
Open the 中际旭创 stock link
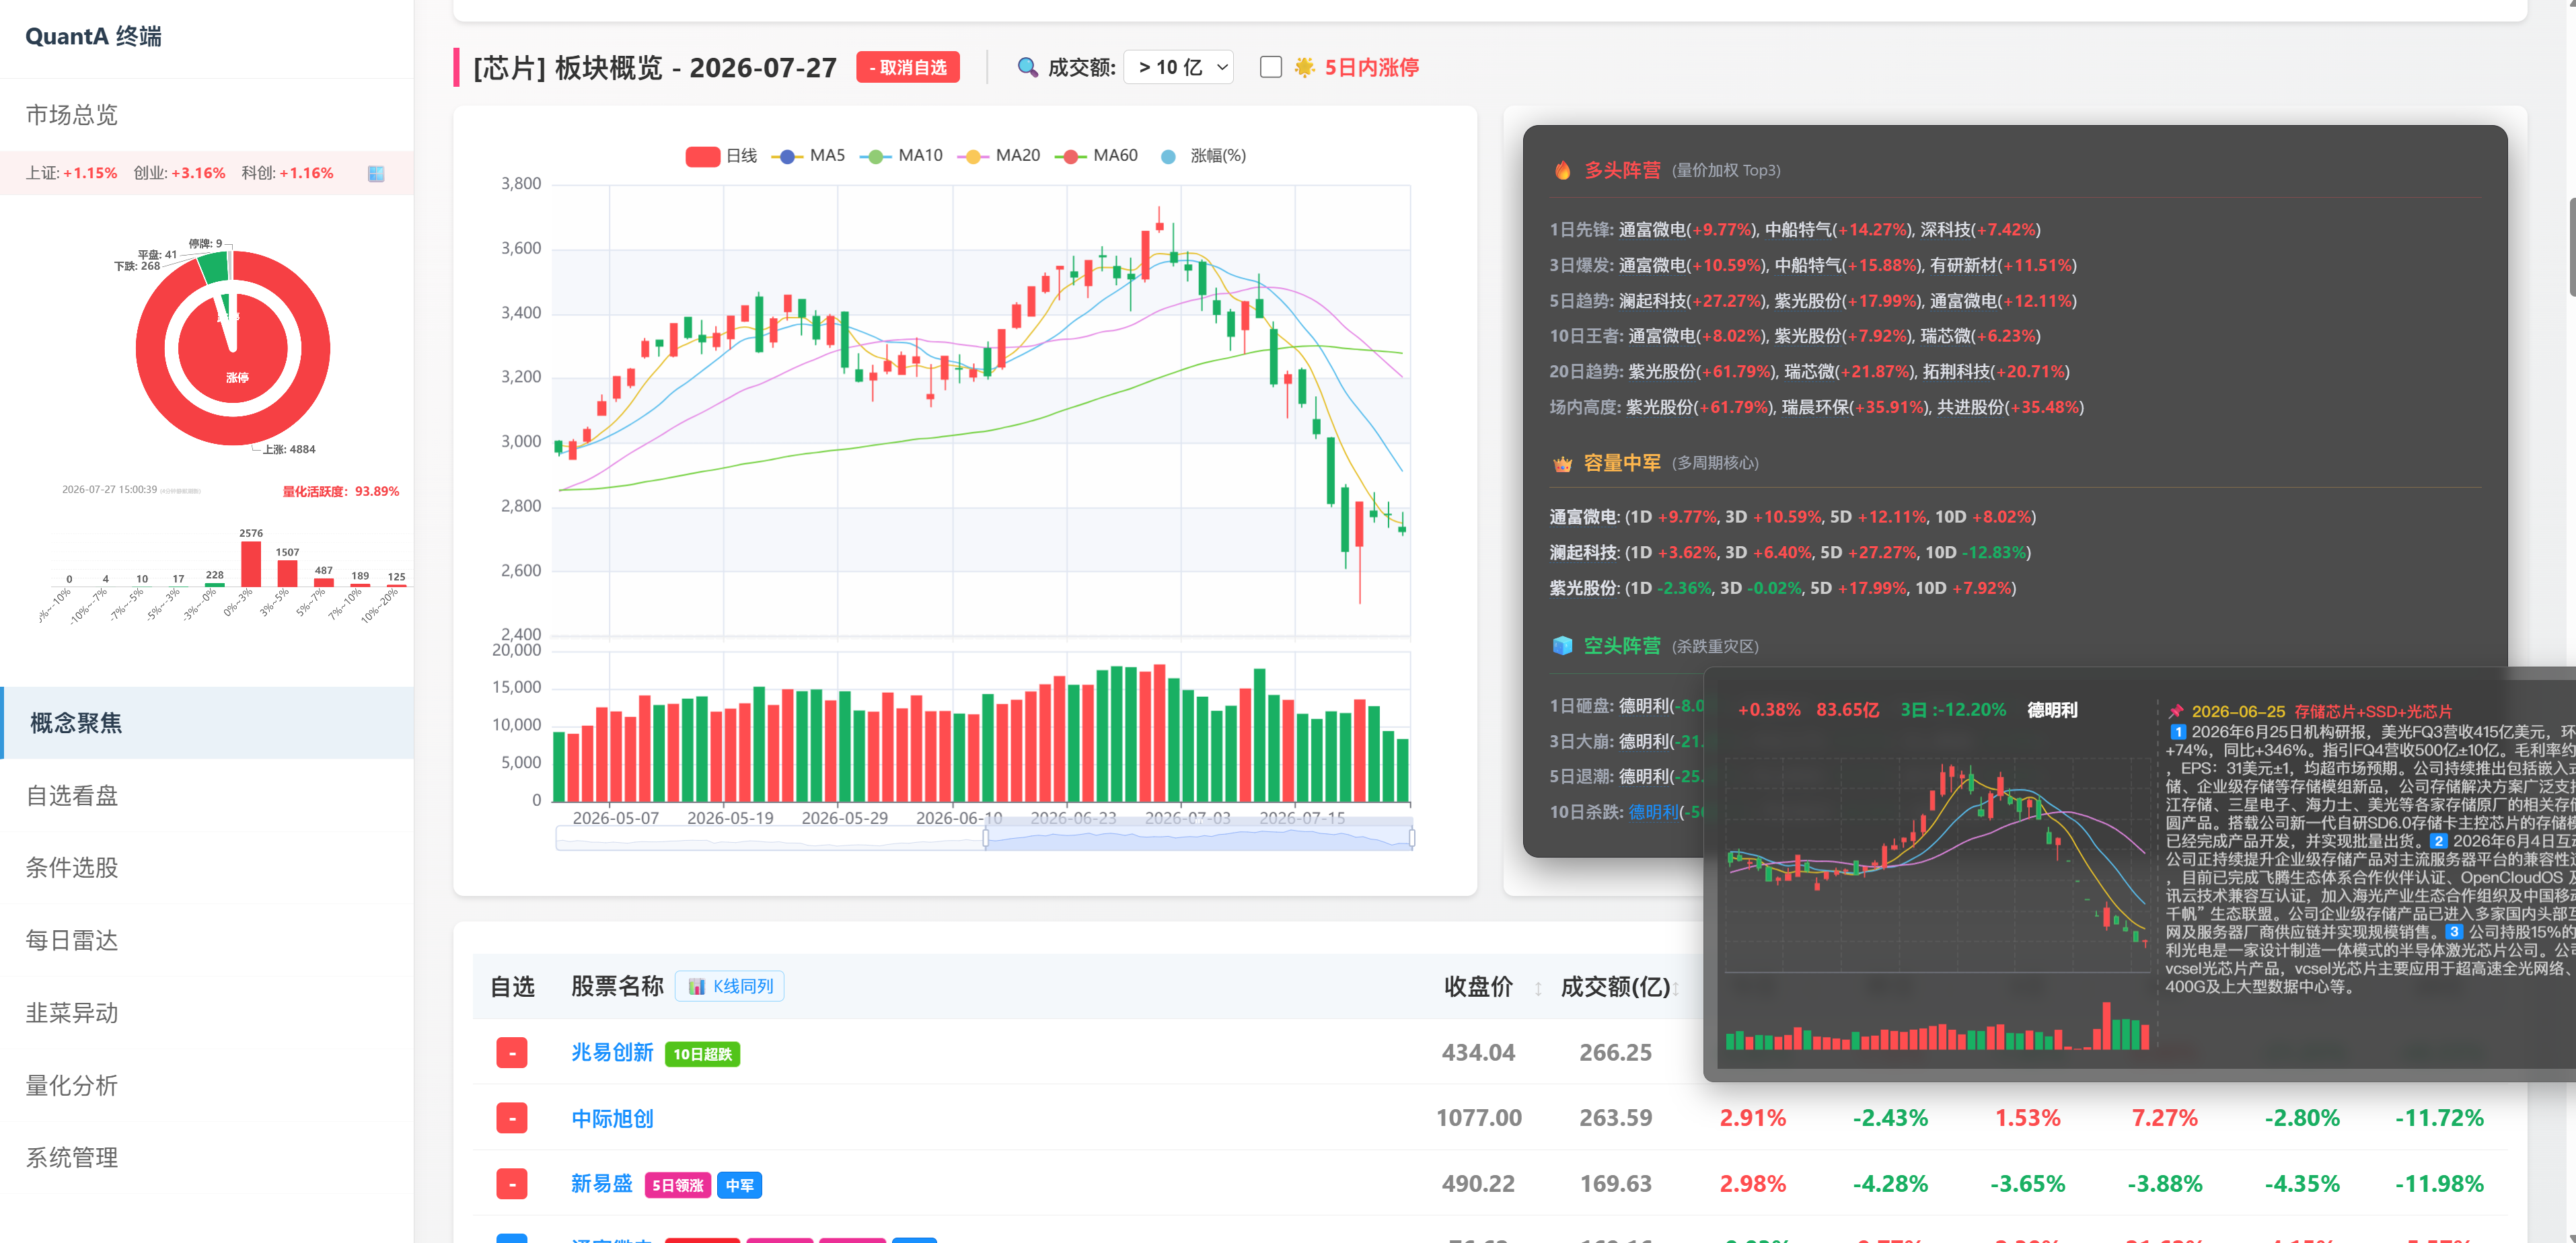click(x=612, y=1119)
